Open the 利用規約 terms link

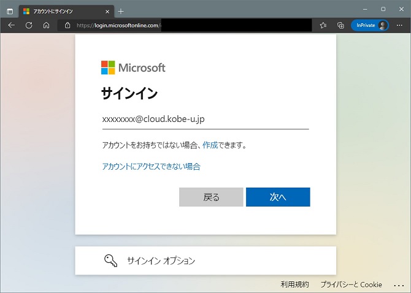(x=294, y=284)
